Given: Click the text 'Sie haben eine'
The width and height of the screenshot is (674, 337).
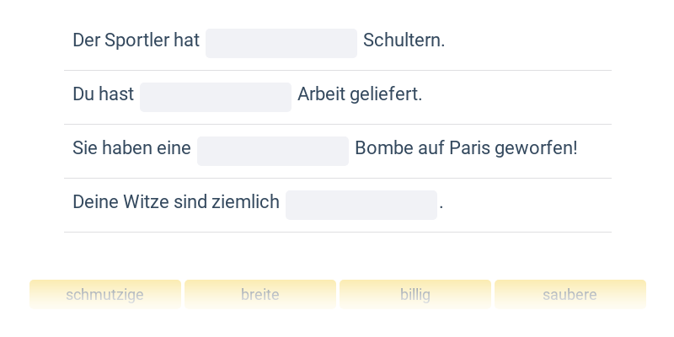Looking at the screenshot, I should pos(131,148).
